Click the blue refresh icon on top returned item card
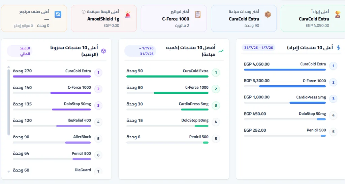345x184 pixels. tap(58, 14)
